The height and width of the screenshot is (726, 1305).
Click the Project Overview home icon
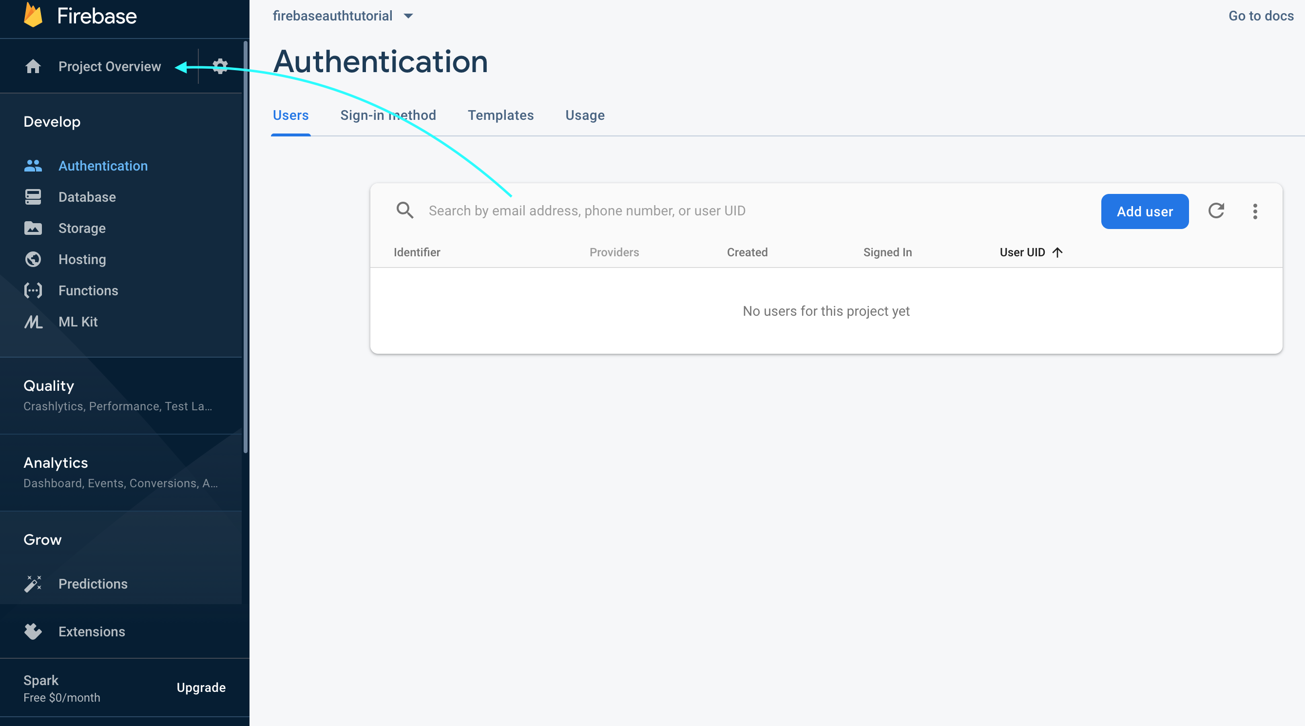[33, 66]
